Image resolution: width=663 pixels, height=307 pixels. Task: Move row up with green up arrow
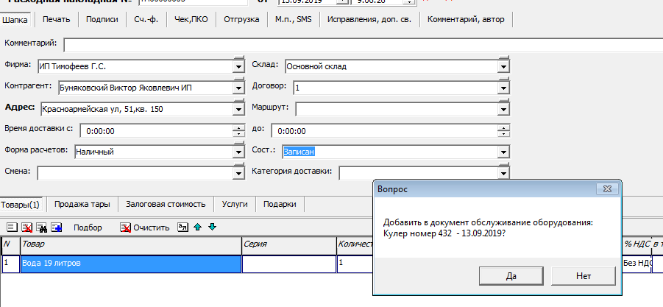(x=198, y=227)
